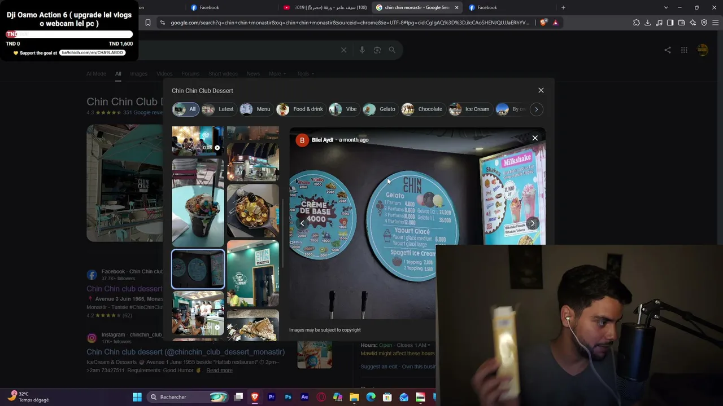Open After Effects from taskbar
723x406 pixels.
[304, 397]
